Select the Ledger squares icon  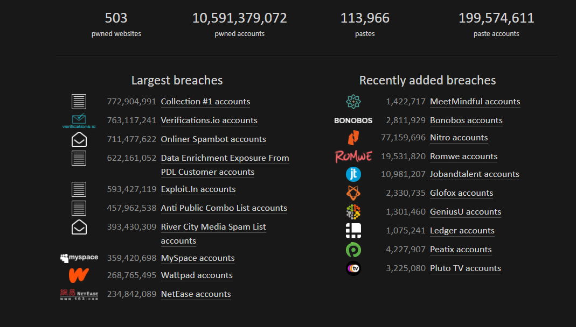(x=353, y=230)
